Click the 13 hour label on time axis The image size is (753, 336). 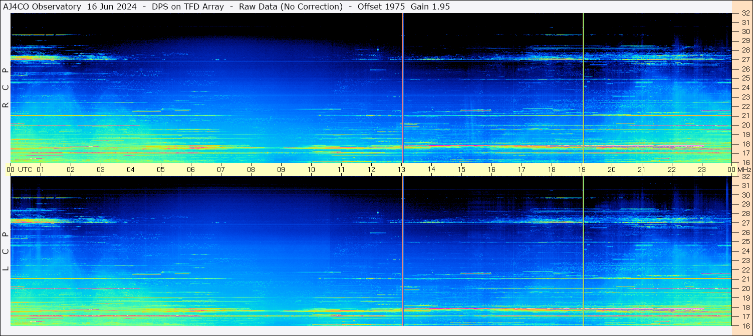[401, 169]
